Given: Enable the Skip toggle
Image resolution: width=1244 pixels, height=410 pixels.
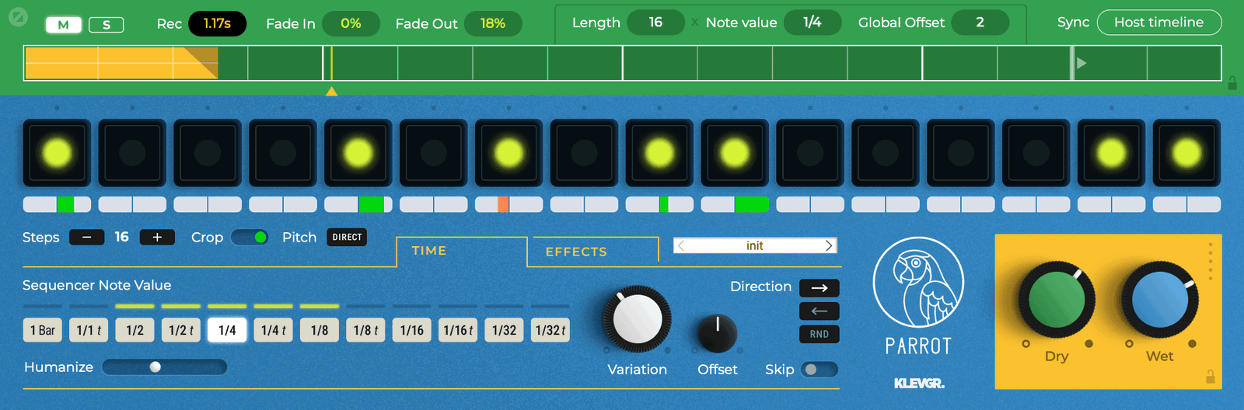Looking at the screenshot, I should point(819,370).
